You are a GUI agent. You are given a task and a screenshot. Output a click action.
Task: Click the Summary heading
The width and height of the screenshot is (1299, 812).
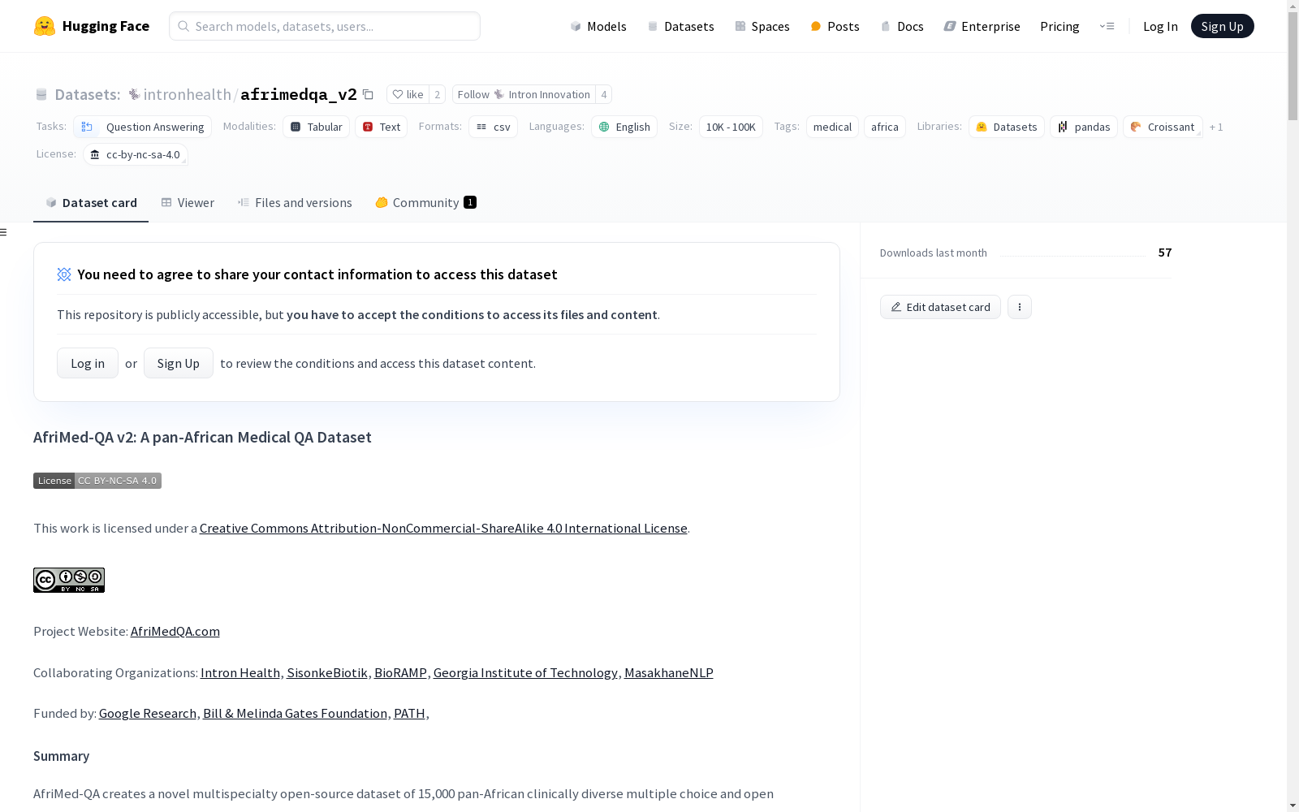(x=62, y=756)
